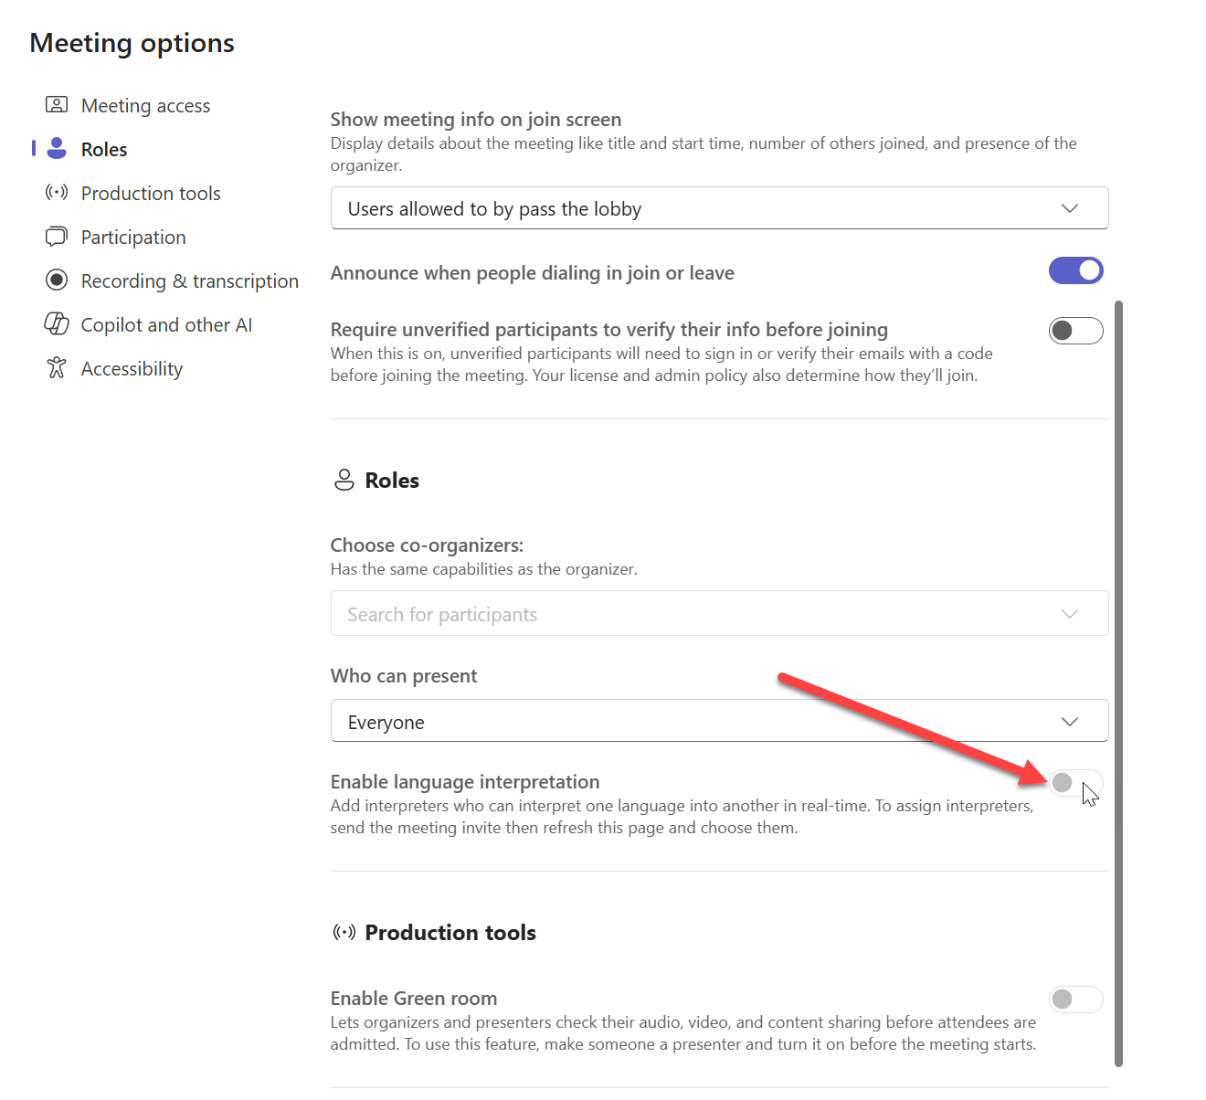The image size is (1206, 1100).
Task: Click the Roles section heading icon
Action: pos(344,481)
